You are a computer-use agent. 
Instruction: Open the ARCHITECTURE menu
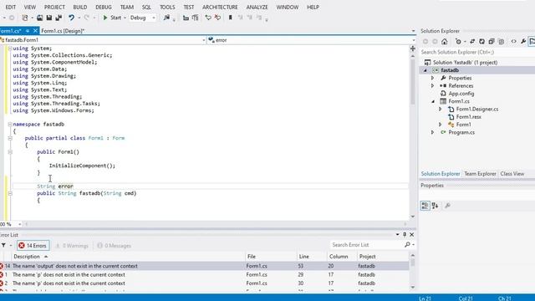[x=220, y=8]
